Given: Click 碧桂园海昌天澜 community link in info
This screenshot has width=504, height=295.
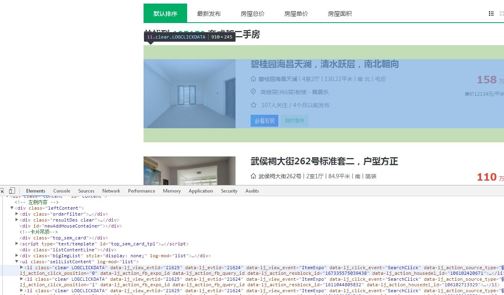Looking at the screenshot, I should coord(278,79).
